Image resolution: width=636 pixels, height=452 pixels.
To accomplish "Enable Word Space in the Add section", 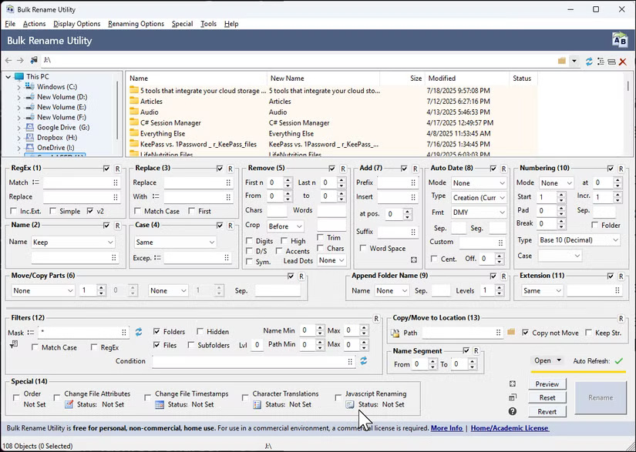I will pyautogui.click(x=362, y=247).
